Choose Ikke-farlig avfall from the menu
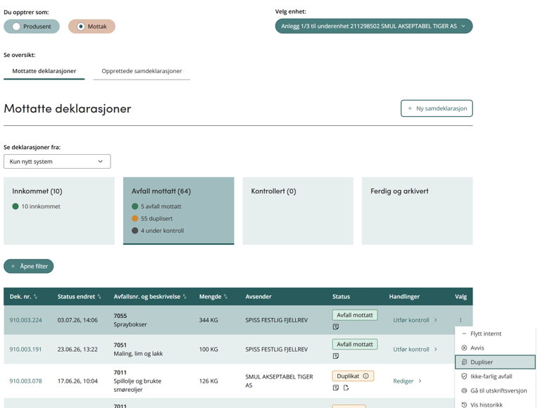This screenshot has width=548, height=408. 495,376
